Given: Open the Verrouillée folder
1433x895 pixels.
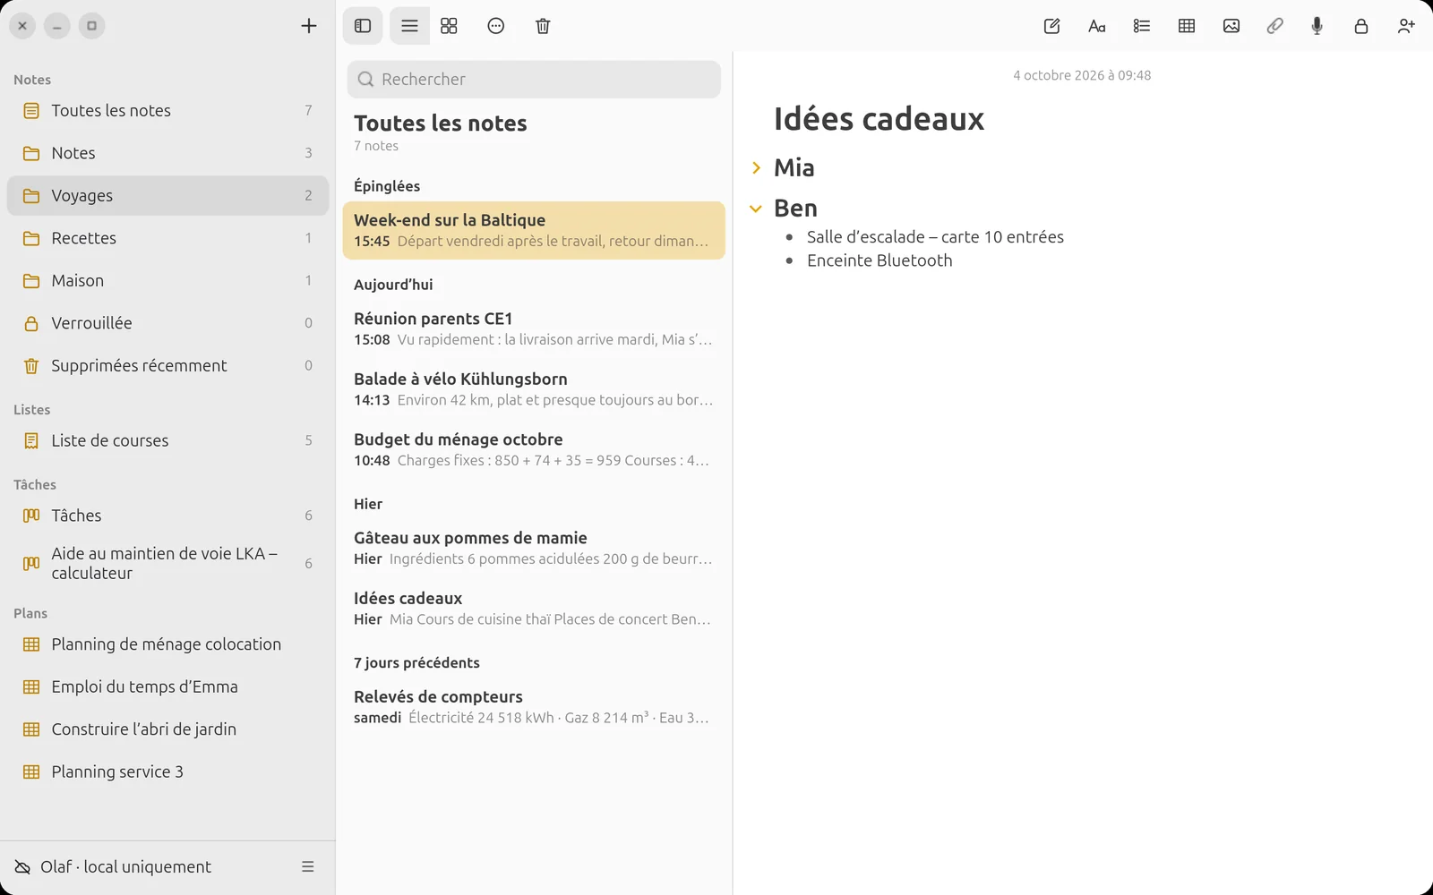Looking at the screenshot, I should pos(168,323).
